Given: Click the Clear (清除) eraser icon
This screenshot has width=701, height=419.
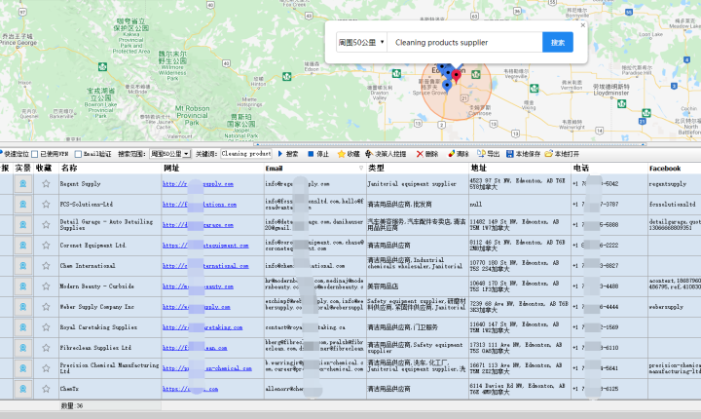Looking at the screenshot, I should click(x=451, y=154).
